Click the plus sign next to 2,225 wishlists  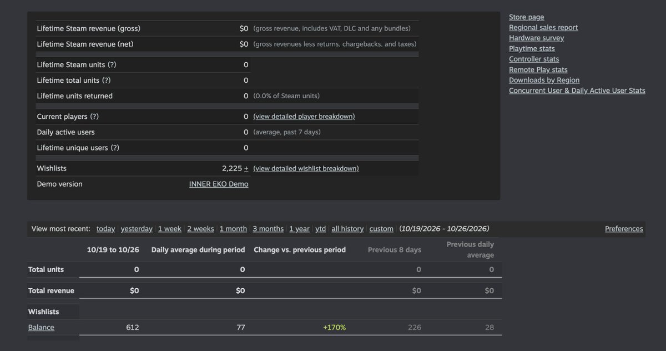pos(246,168)
